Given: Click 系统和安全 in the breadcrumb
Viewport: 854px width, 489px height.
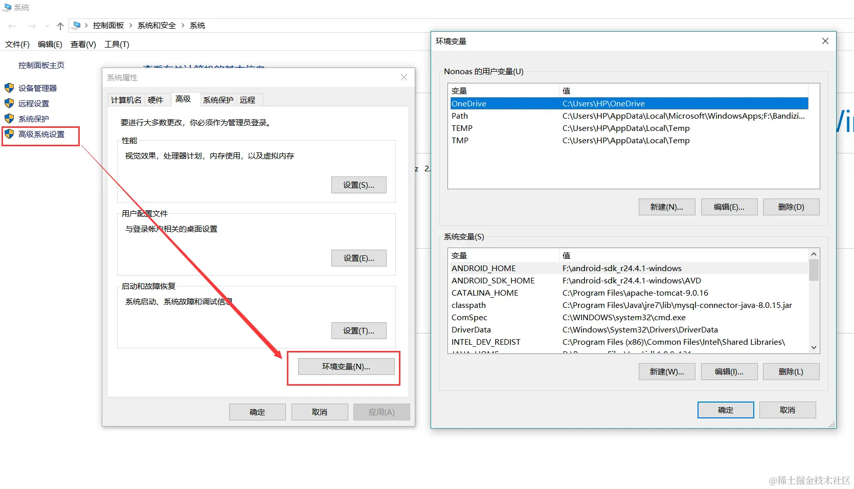Looking at the screenshot, I should 156,25.
